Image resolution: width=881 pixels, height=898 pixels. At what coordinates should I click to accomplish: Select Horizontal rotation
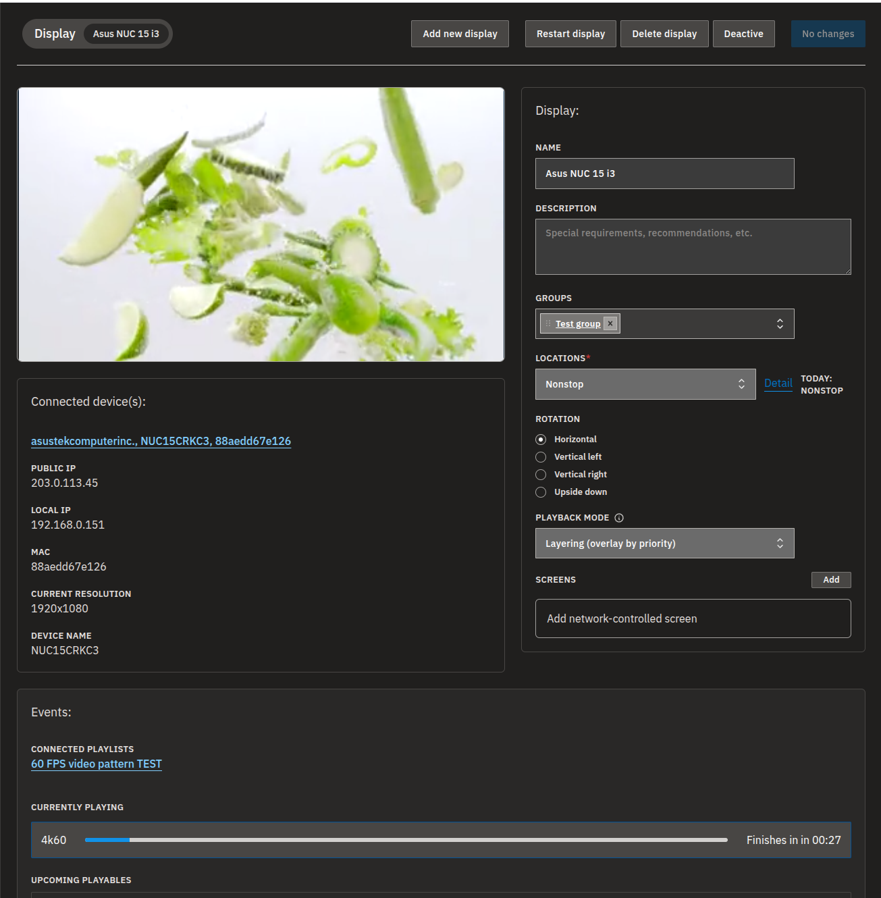[x=541, y=440]
